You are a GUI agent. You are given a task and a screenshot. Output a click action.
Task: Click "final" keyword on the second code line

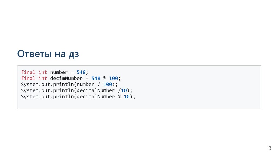pos(28,78)
